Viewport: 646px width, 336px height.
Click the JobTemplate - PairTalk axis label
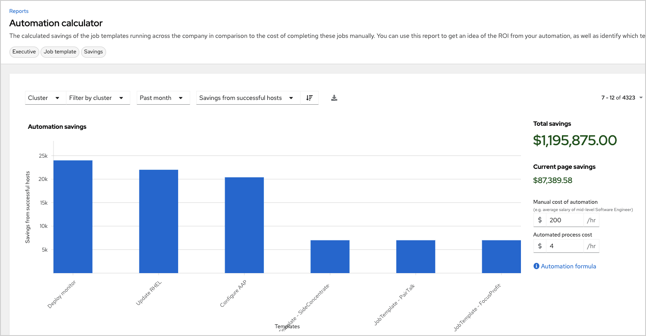tap(395, 304)
